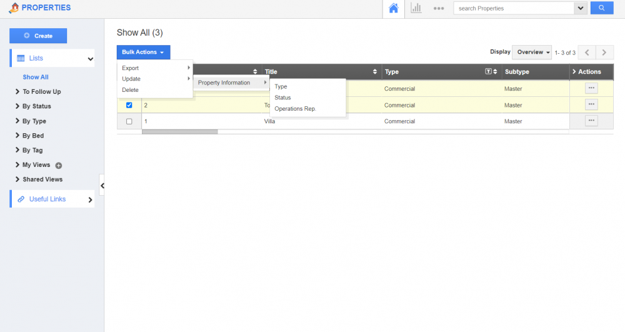Image resolution: width=625 pixels, height=332 pixels.
Task: Select Delete in Bulk Actions menu
Action: [x=130, y=90]
